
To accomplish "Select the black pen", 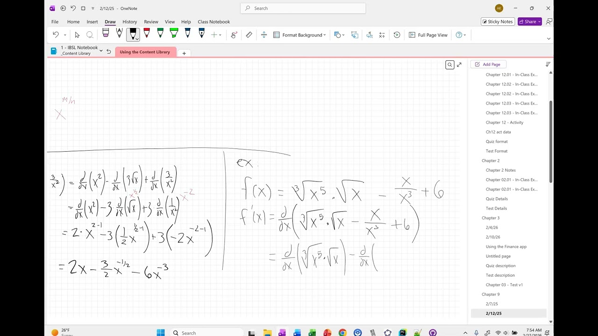I will coord(133,34).
